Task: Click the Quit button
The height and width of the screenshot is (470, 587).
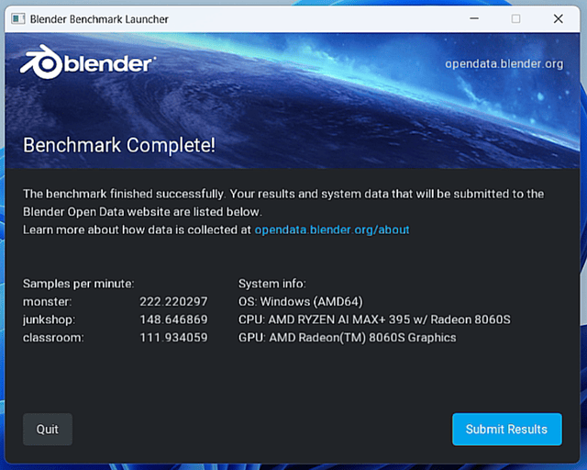Action: click(x=48, y=429)
